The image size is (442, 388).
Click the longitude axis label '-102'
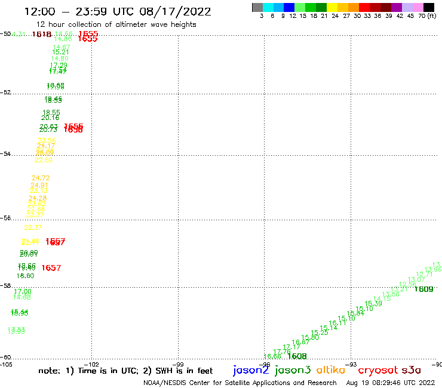91,364
